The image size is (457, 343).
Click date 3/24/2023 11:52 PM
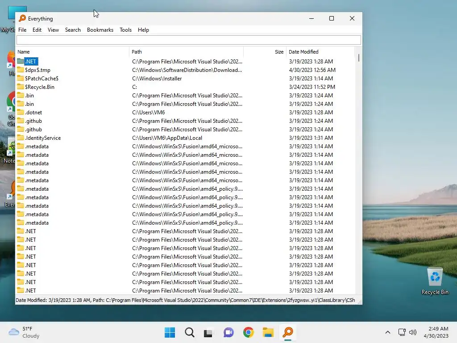[x=312, y=87]
